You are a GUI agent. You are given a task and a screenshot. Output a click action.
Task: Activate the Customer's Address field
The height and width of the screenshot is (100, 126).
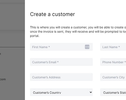pyautogui.click(x=61, y=77)
